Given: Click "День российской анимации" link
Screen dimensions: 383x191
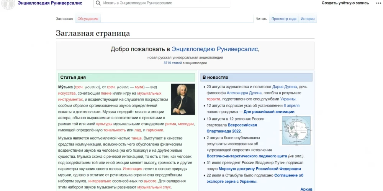Looking at the screenshot, I should coord(269,112).
